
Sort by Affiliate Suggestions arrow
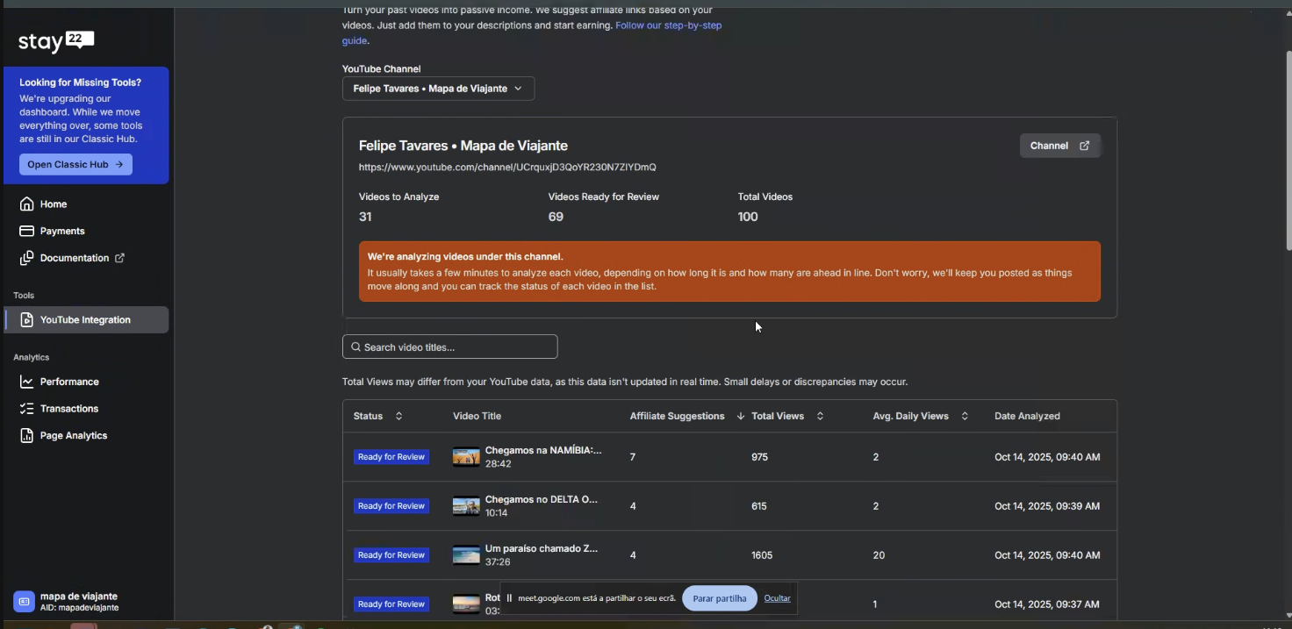(x=740, y=416)
